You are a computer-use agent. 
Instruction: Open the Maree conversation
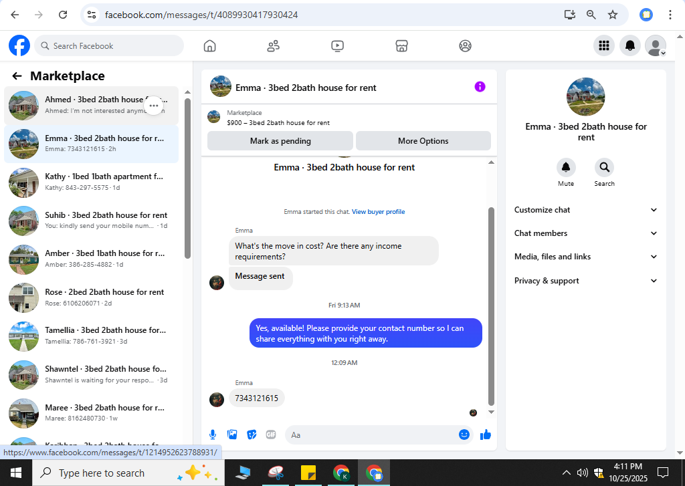click(91, 412)
